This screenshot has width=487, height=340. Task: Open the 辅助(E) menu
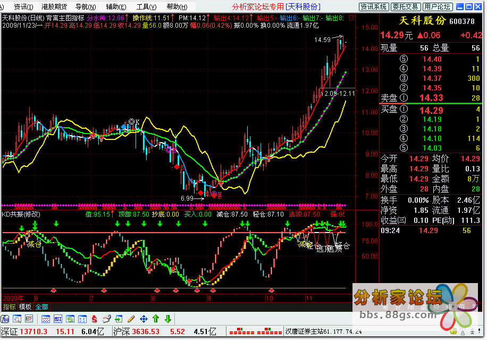116,7
